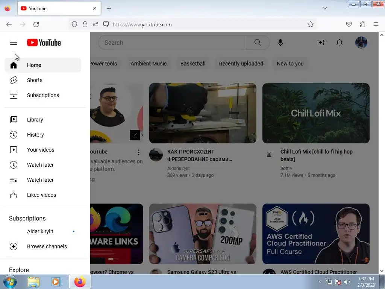This screenshot has height=289, width=385.
Task: Click the Liked videos thumbs-up icon
Action: [x=14, y=195]
